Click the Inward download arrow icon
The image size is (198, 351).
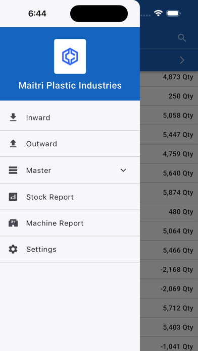13,118
